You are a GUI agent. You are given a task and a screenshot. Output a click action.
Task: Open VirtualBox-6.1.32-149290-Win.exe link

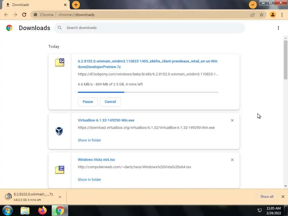tap(106, 120)
